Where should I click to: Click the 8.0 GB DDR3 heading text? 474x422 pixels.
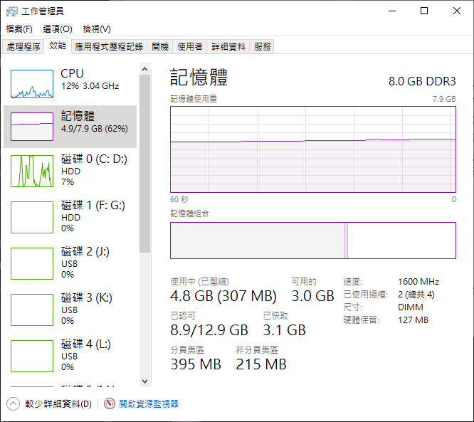(422, 81)
